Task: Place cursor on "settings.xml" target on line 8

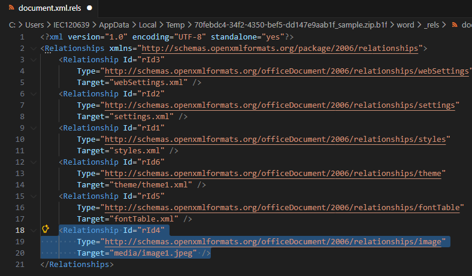Action: [x=141, y=117]
